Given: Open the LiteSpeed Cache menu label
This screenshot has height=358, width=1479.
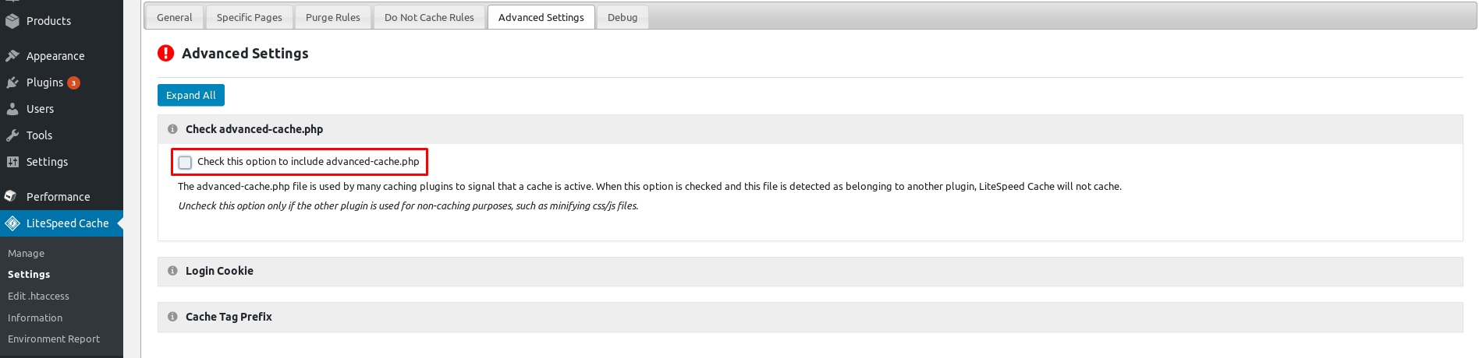Looking at the screenshot, I should tap(68, 223).
